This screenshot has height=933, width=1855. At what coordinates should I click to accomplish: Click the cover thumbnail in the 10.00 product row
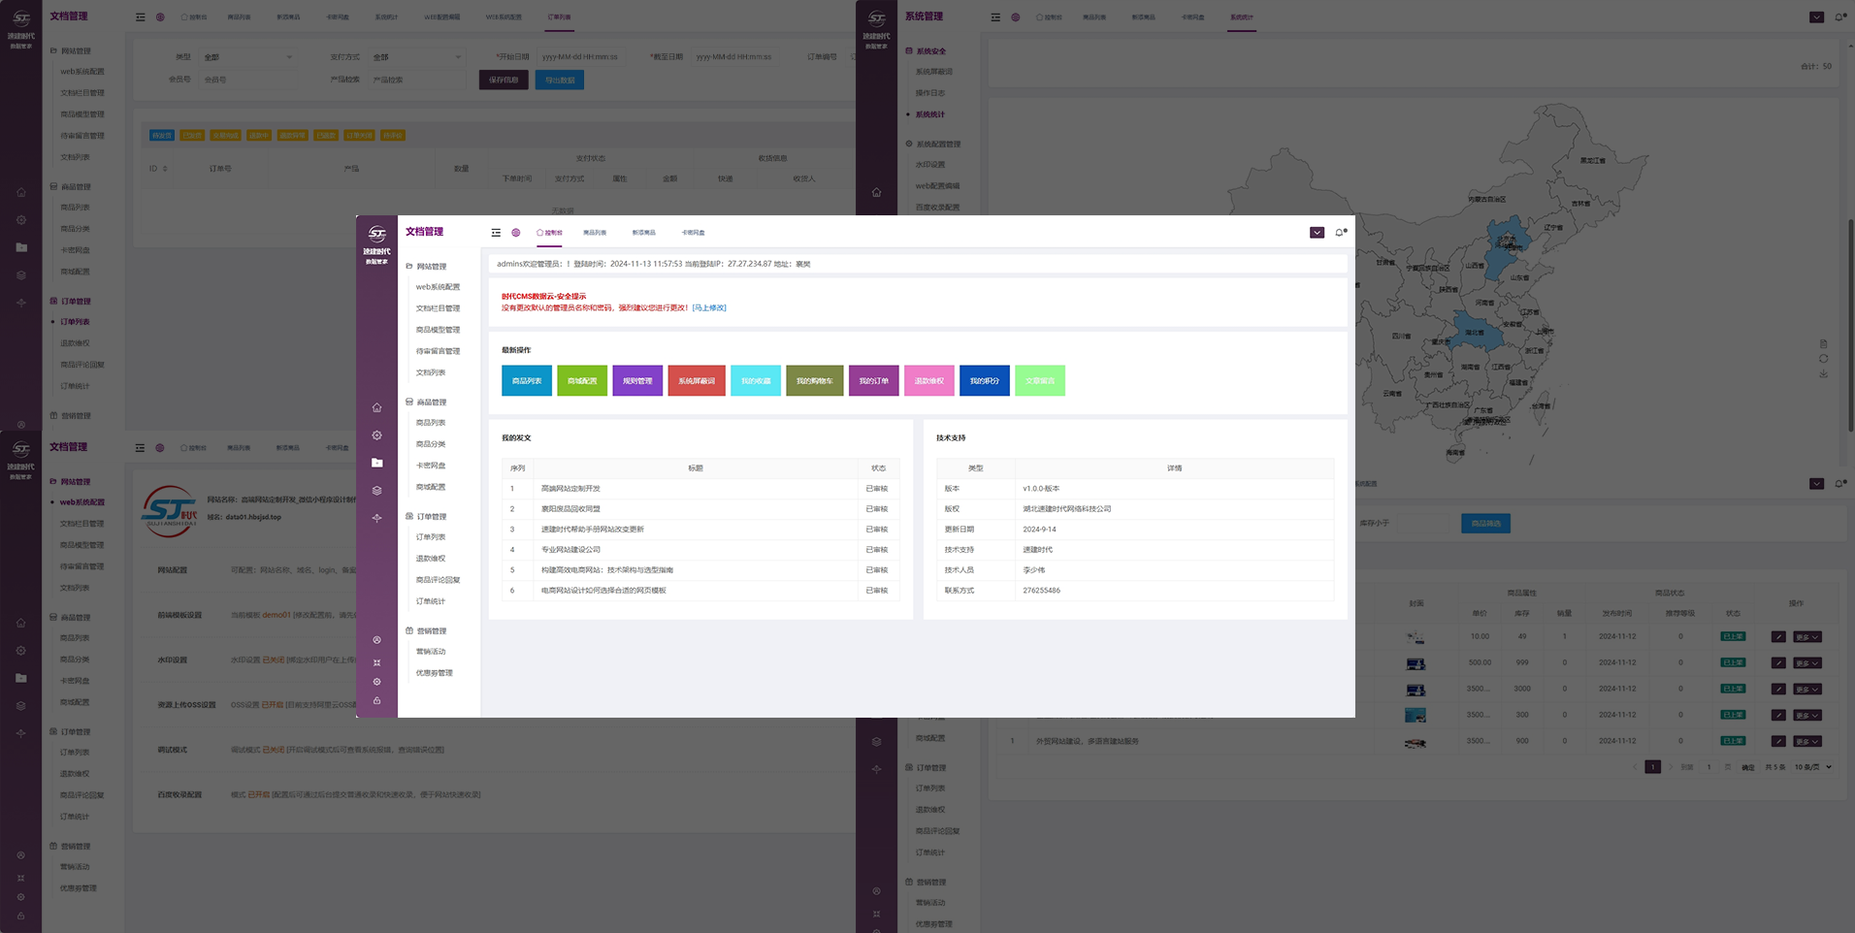click(1416, 637)
